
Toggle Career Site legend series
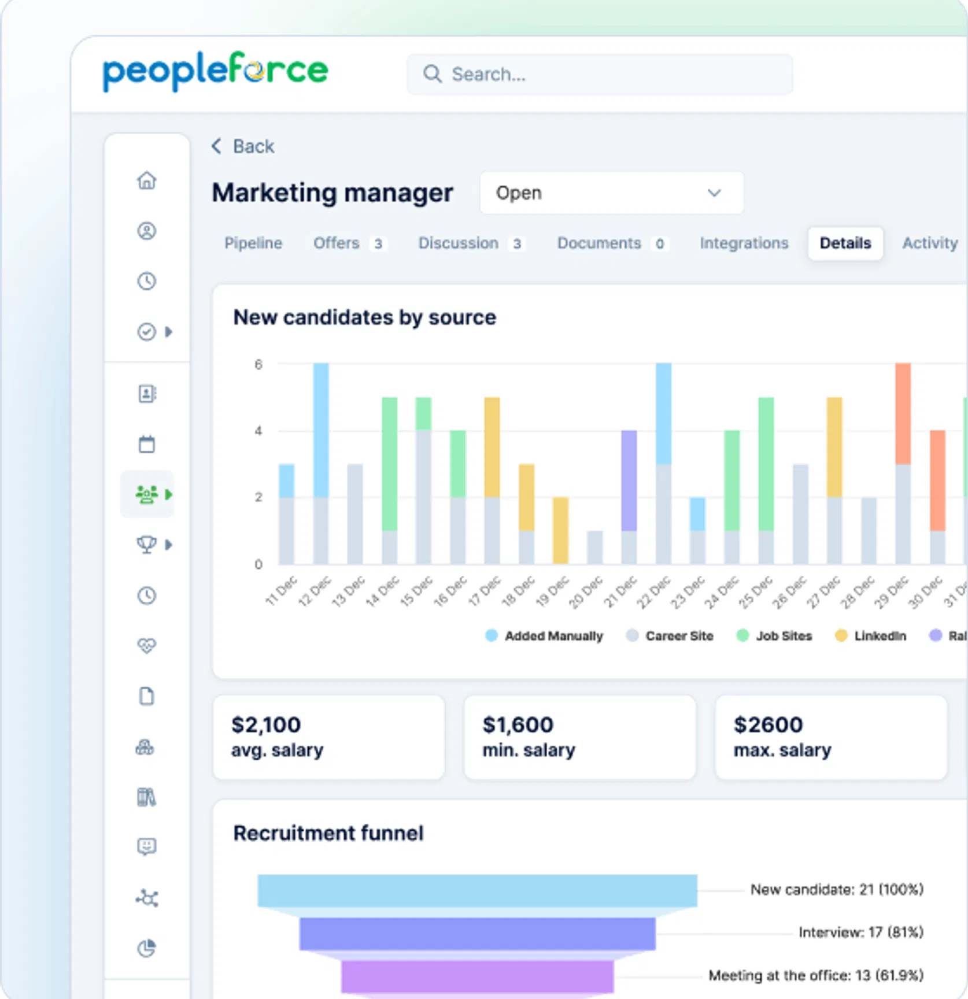(670, 636)
